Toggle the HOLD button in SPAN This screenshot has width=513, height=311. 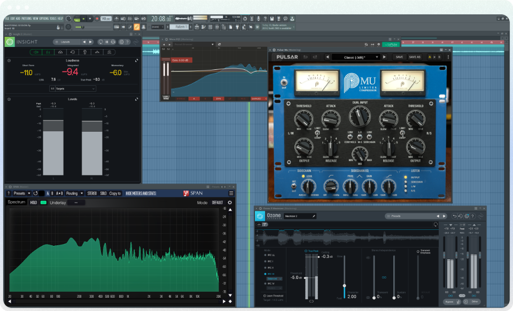(x=34, y=203)
